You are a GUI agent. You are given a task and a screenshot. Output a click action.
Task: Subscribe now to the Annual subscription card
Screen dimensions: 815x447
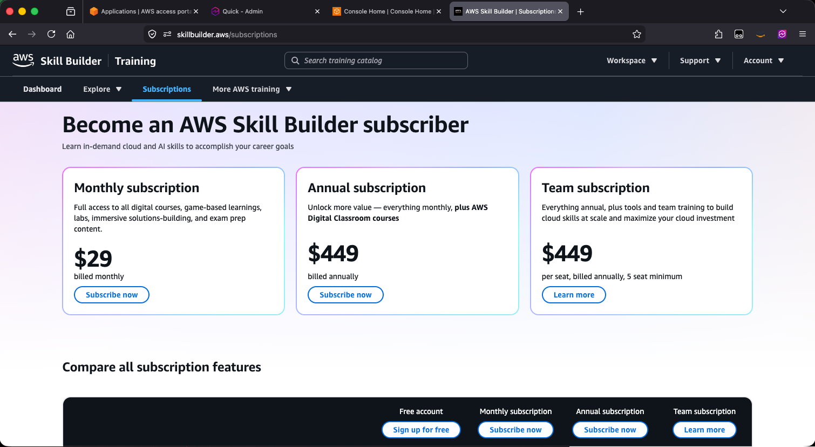[x=345, y=295]
